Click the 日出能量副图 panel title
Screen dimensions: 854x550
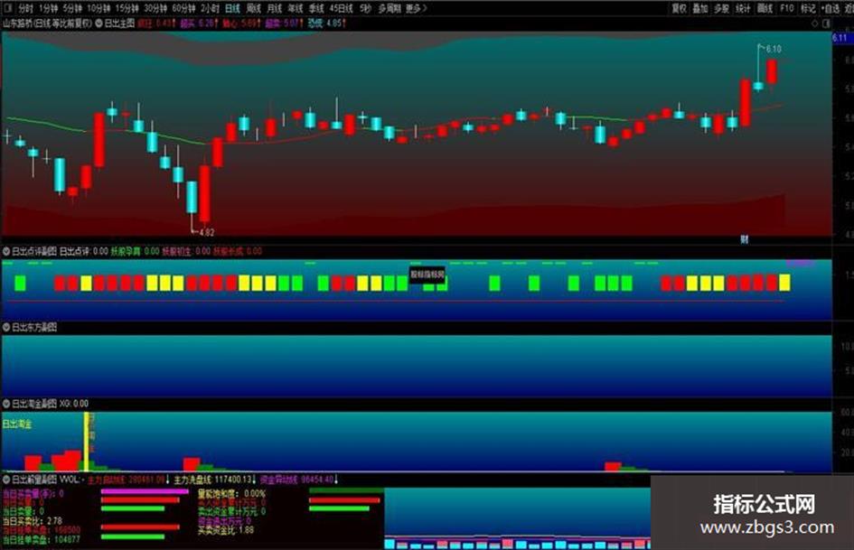(x=34, y=480)
